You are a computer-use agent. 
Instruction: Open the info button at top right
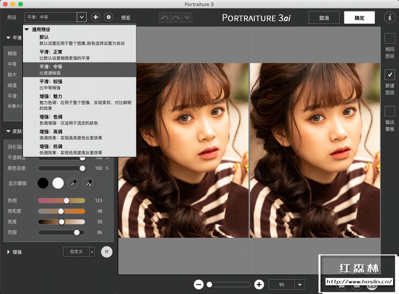point(389,17)
